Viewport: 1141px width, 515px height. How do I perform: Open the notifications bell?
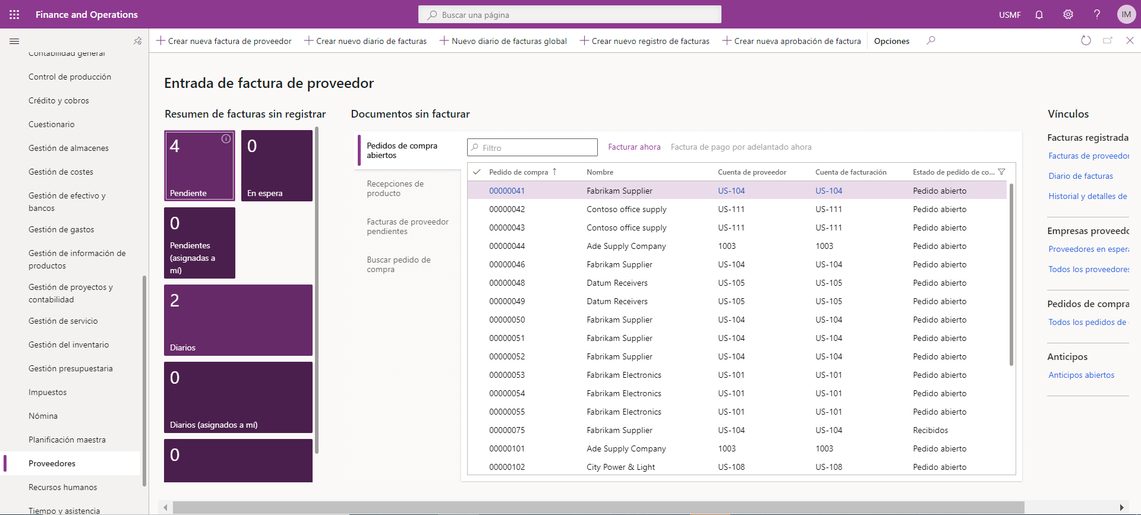(1039, 14)
